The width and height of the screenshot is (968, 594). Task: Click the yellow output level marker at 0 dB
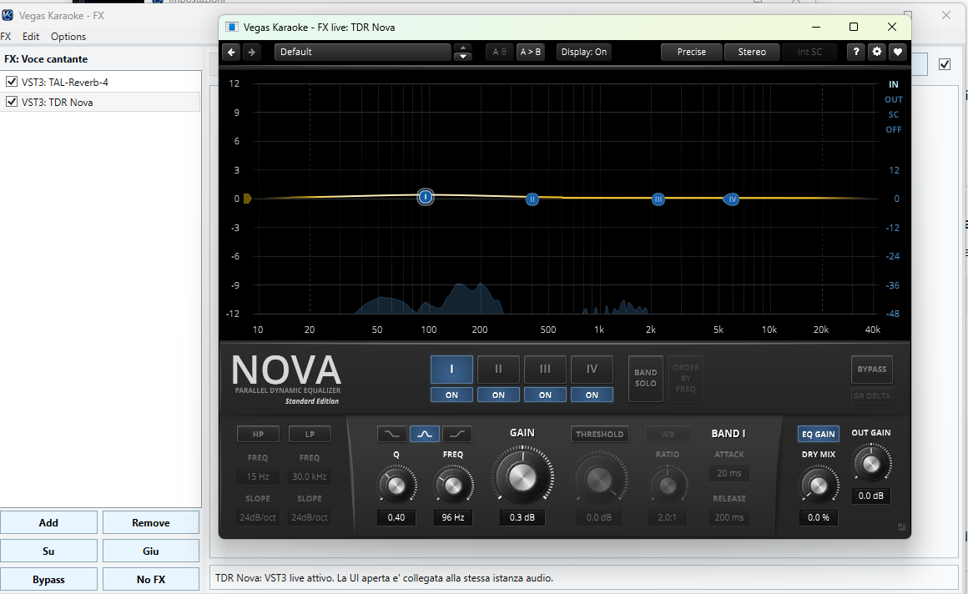pos(247,199)
